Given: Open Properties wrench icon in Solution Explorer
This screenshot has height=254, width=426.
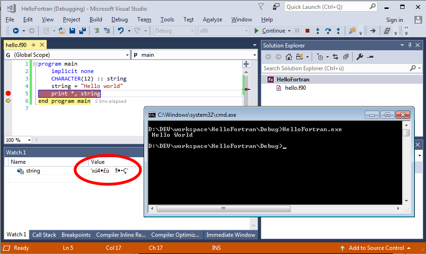Looking at the screenshot, I should point(360,57).
